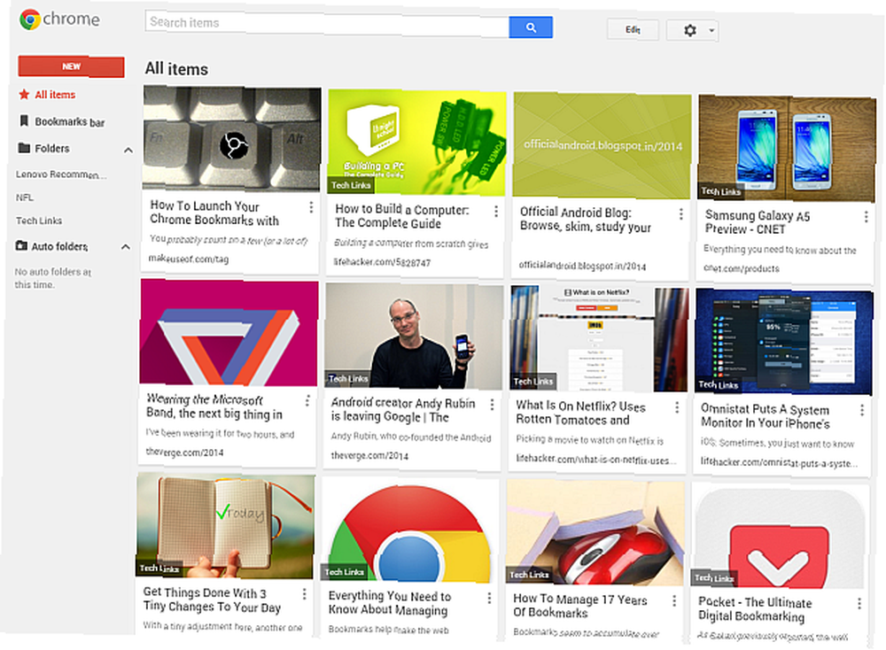Click Tech Links tag on Build a Computer card

pyautogui.click(x=351, y=185)
